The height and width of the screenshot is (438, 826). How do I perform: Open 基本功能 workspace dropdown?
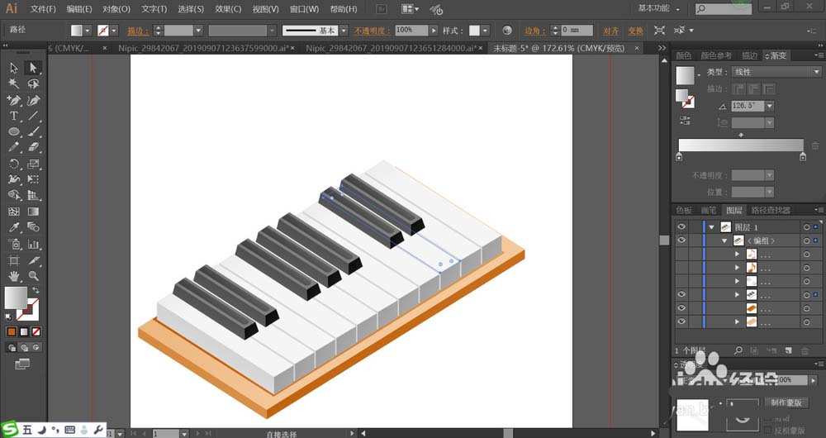pos(659,8)
